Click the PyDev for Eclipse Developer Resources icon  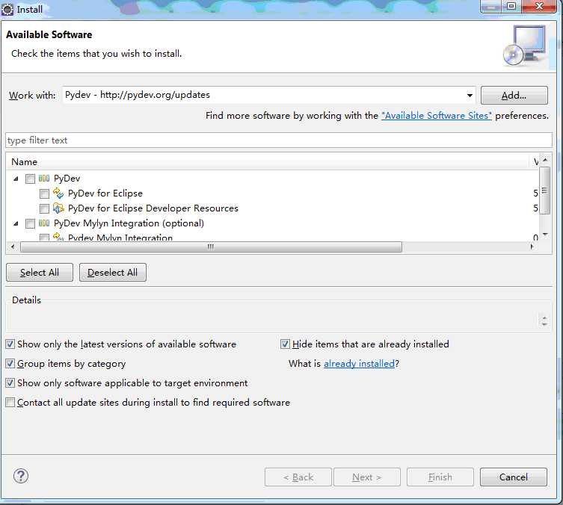tap(58, 208)
